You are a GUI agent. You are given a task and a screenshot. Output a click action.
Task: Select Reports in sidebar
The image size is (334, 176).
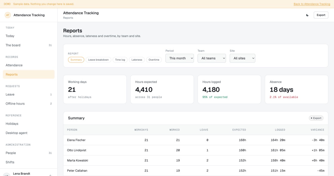29,74
